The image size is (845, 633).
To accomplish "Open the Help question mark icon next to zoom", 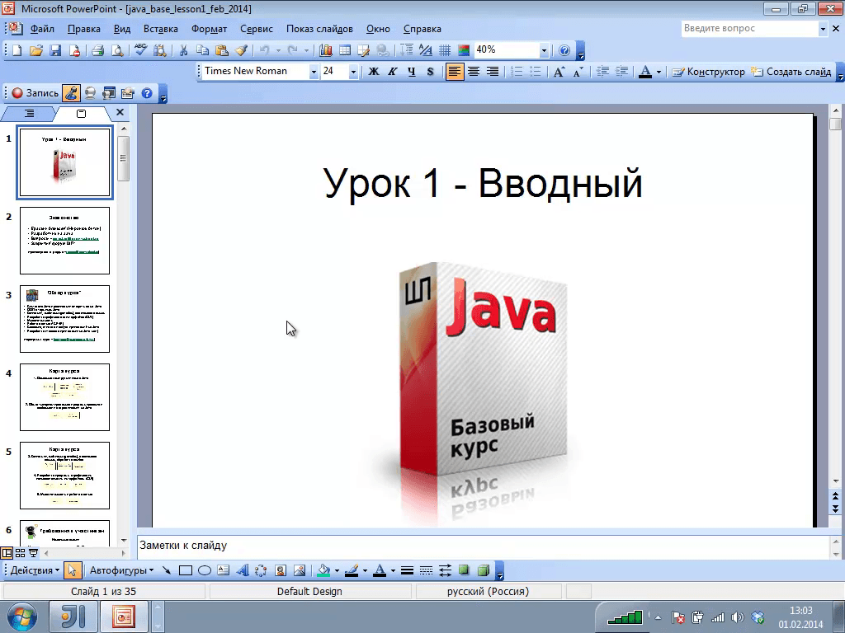I will 564,50.
